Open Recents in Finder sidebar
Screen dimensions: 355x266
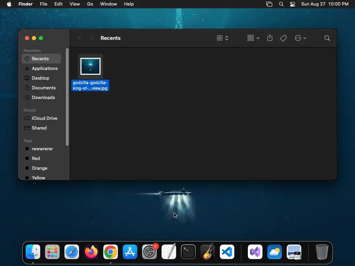[x=41, y=59]
